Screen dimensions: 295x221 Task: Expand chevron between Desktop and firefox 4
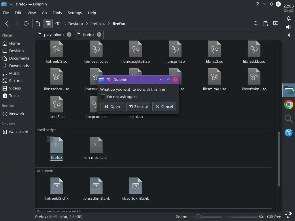pyautogui.click(x=87, y=24)
